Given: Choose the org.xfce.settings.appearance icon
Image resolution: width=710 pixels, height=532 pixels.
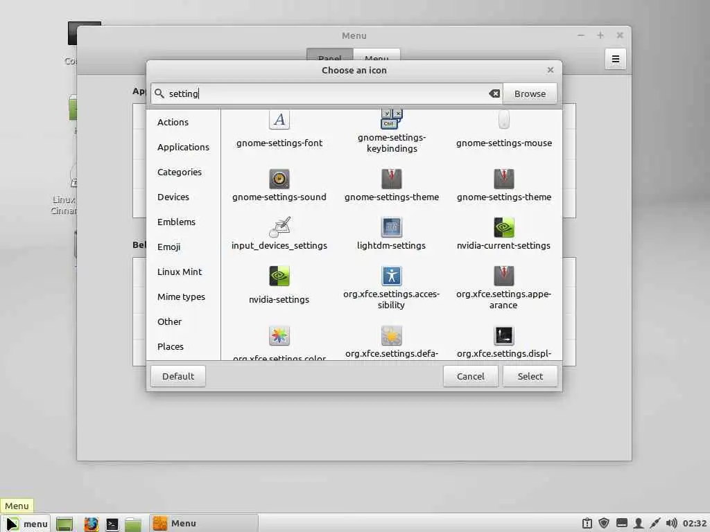Looking at the screenshot, I should [x=504, y=276].
